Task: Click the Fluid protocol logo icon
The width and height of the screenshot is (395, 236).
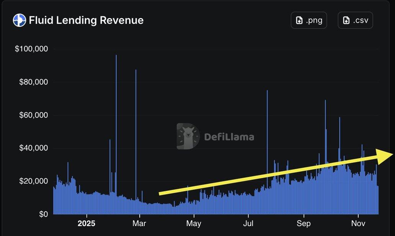Action: pos(20,20)
